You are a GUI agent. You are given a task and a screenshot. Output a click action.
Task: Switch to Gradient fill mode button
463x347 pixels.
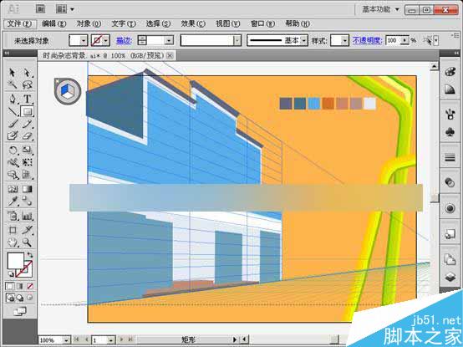[x=20, y=286]
